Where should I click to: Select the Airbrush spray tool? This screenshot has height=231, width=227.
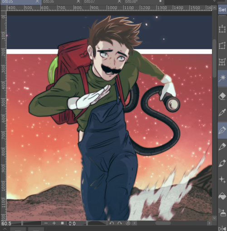click(222, 212)
